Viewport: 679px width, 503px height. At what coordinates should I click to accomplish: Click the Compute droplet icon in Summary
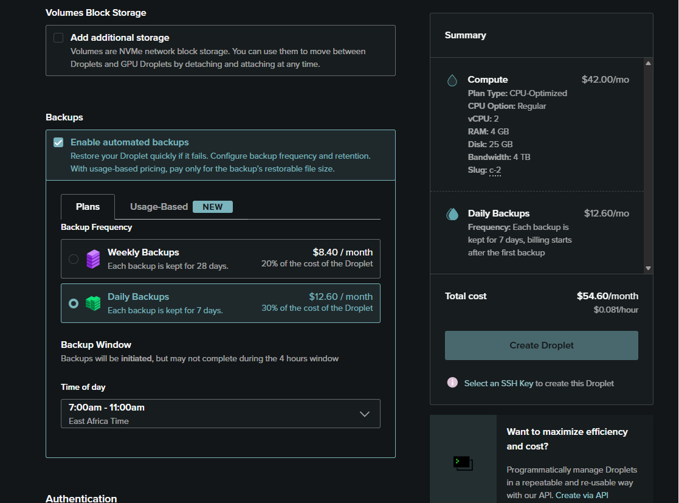[452, 80]
